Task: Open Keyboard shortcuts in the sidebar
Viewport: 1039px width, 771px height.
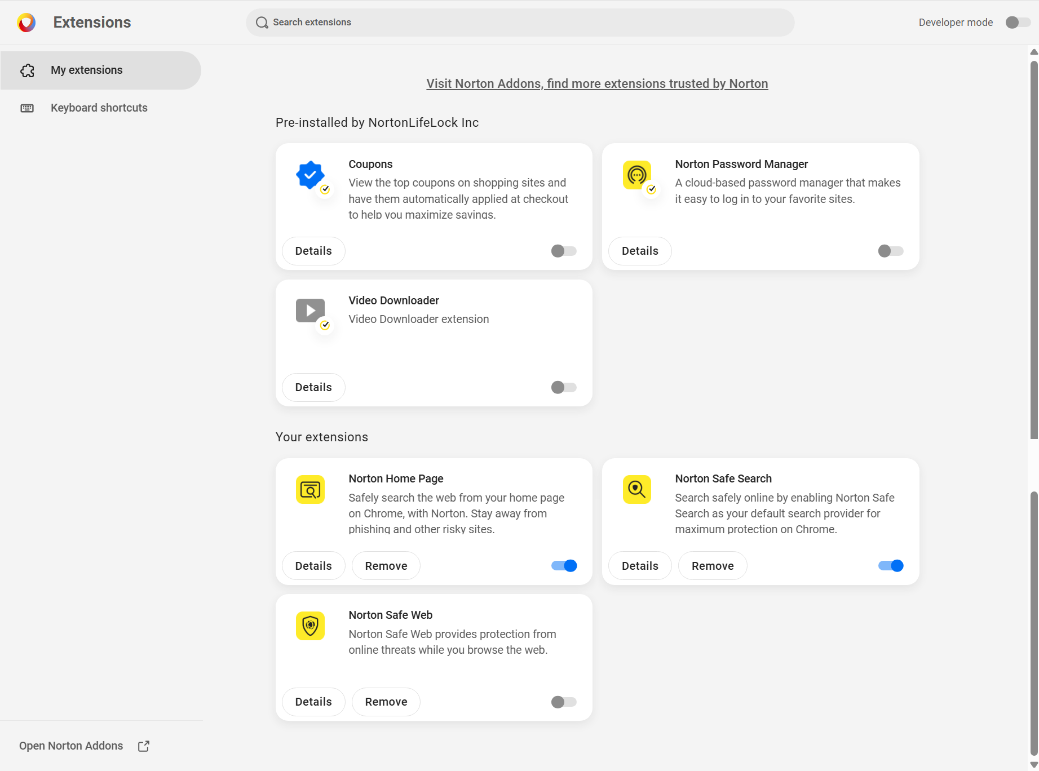Action: pos(99,108)
